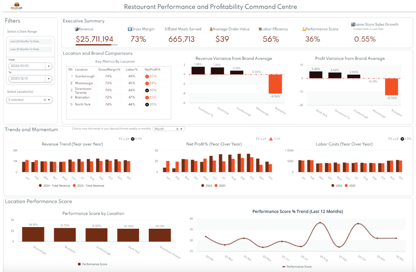
Task: Click the To date field 2025/12/31
Action: point(27,78)
